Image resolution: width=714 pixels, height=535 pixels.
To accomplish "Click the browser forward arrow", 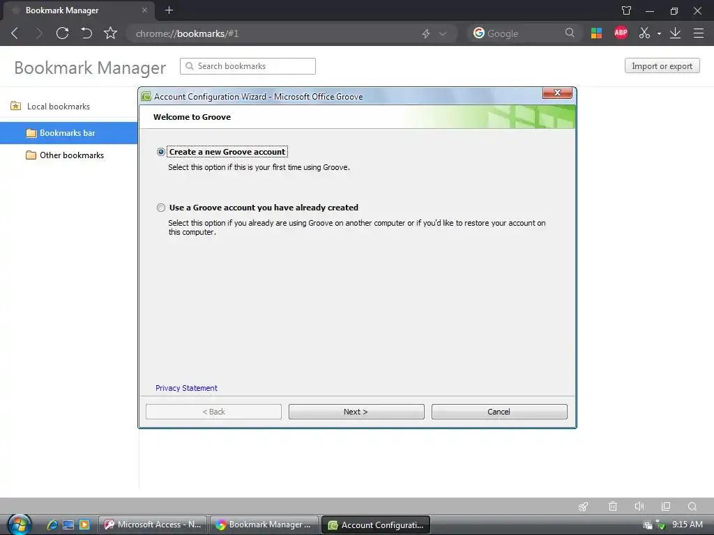I will pyautogui.click(x=39, y=33).
